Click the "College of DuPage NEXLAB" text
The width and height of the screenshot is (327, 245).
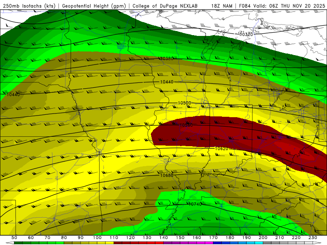pos(165,6)
